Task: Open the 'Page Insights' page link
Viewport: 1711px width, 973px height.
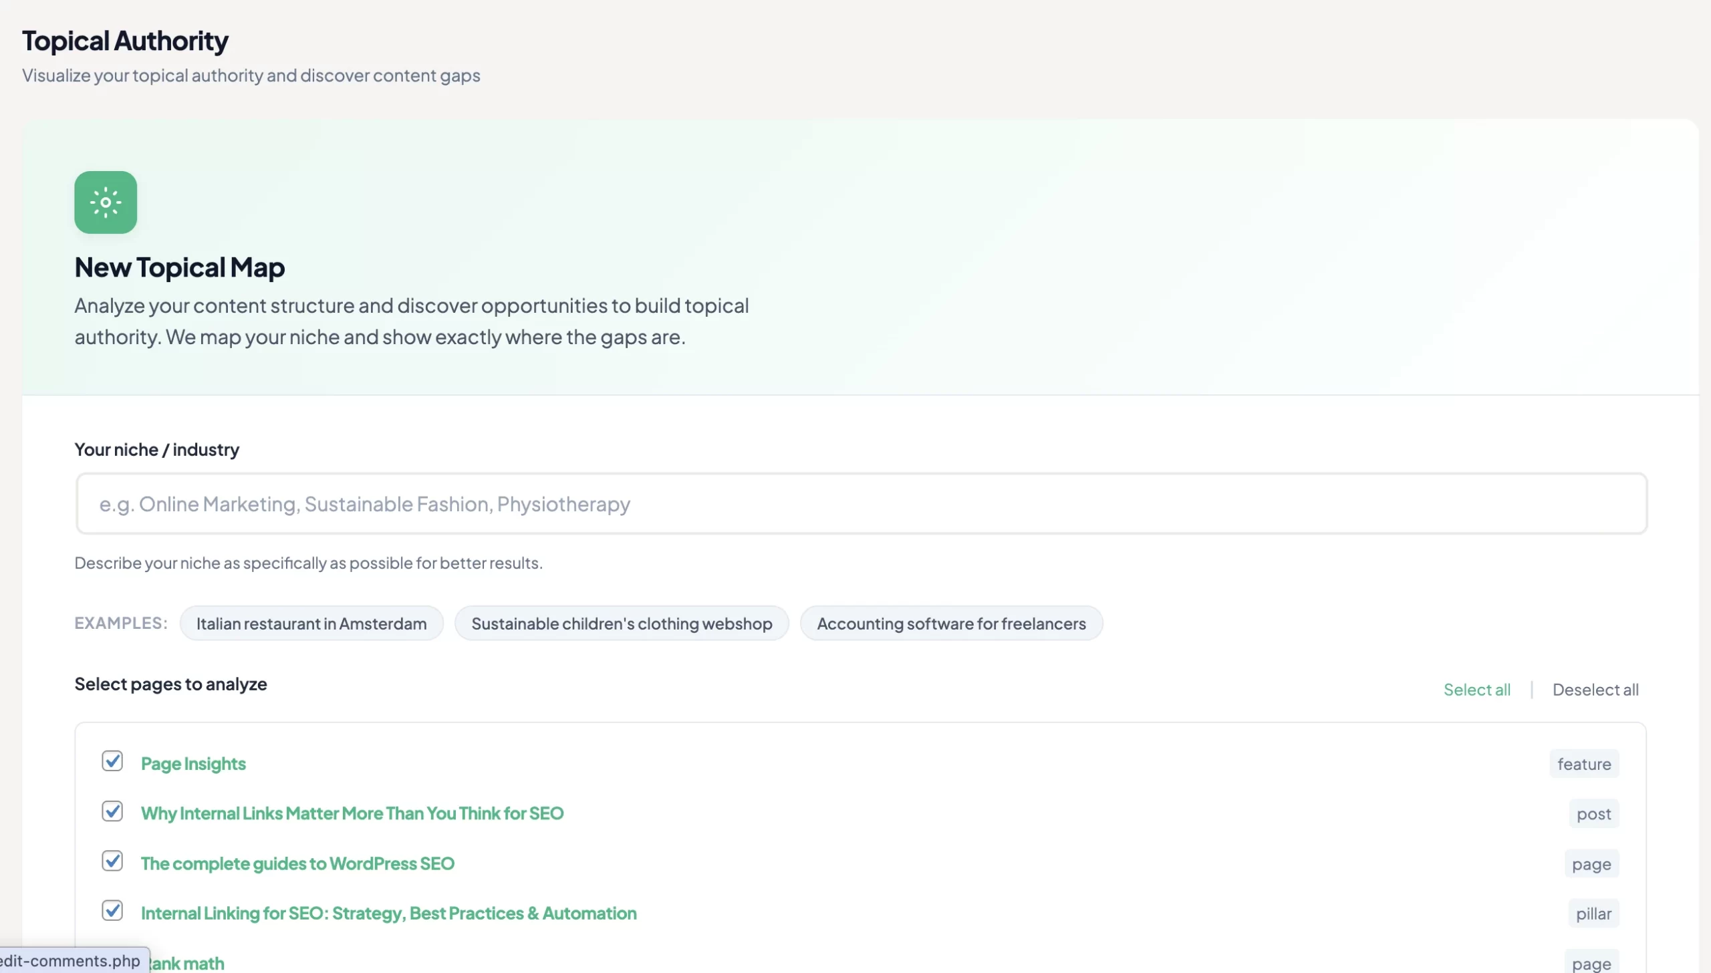Action: coord(193,763)
